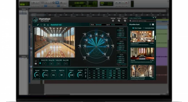The height and width of the screenshot is (102, 188).
Task: Click the Basketball Hall preset name
Action: point(56,25)
